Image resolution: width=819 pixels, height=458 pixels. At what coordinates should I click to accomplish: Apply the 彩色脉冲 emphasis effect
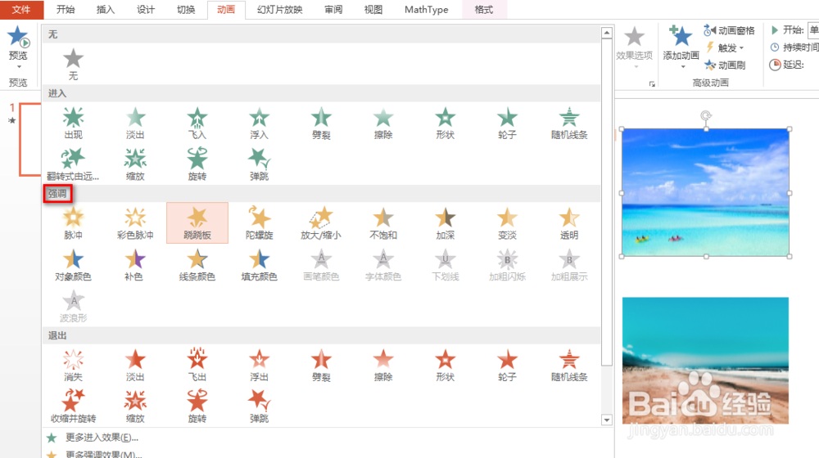135,223
